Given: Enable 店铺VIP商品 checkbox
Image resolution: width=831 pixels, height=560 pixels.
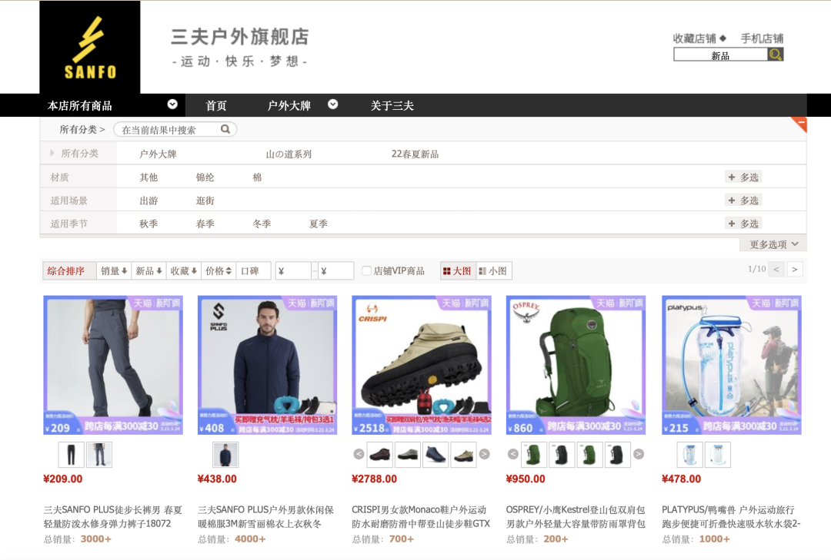Looking at the screenshot, I should pyautogui.click(x=367, y=271).
